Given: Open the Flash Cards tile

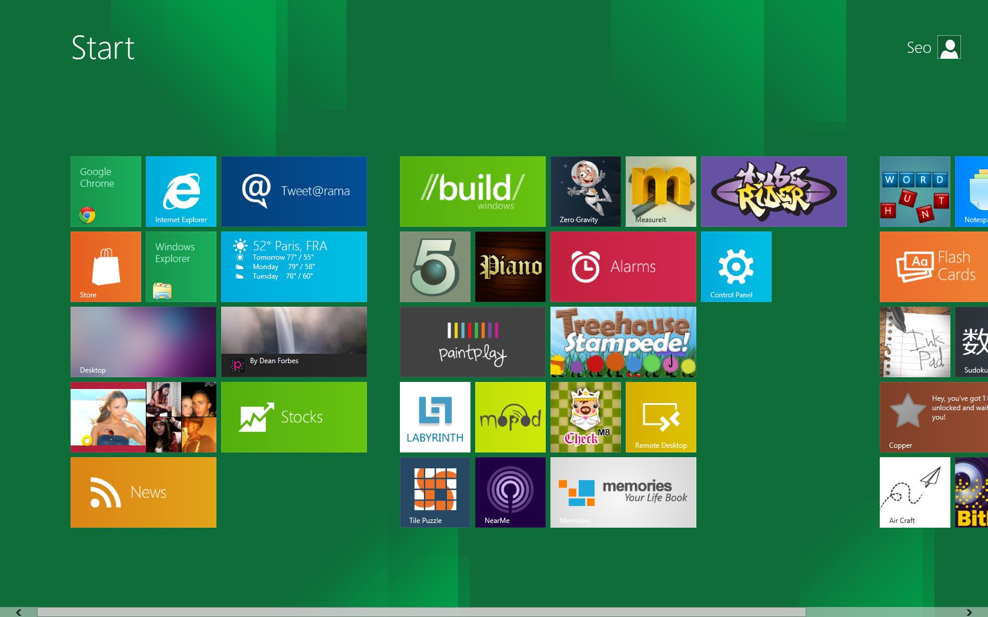Looking at the screenshot, I should 934,267.
